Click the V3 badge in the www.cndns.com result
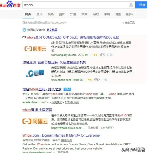The height and width of the screenshot is (153, 147). coord(89,80)
